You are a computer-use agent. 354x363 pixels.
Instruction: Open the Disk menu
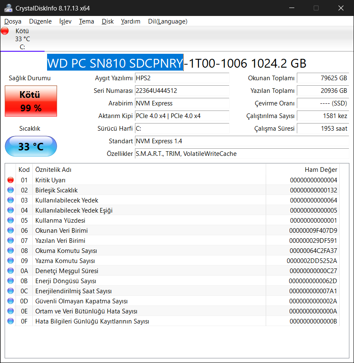[x=108, y=21]
